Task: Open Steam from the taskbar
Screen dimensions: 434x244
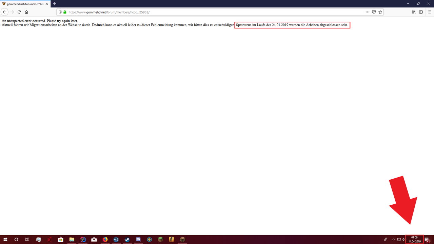Action: pos(127,240)
